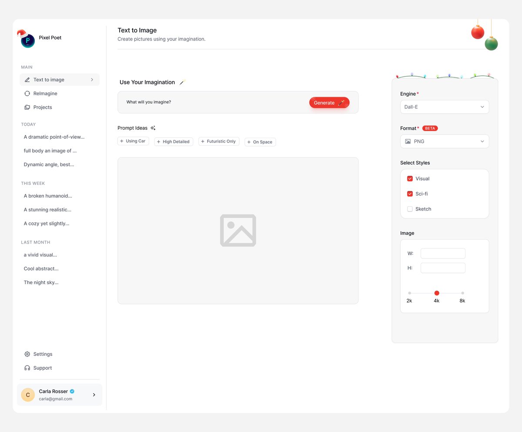Open Projects from the sidebar menu
The width and height of the screenshot is (522, 432).
[43, 107]
